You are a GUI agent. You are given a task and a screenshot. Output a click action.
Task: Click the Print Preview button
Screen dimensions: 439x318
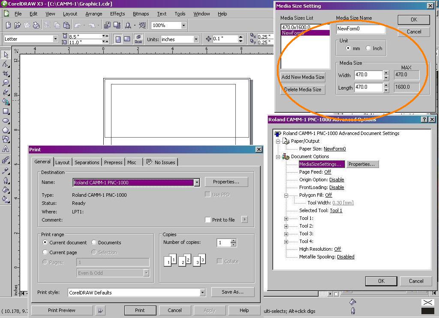62,310
